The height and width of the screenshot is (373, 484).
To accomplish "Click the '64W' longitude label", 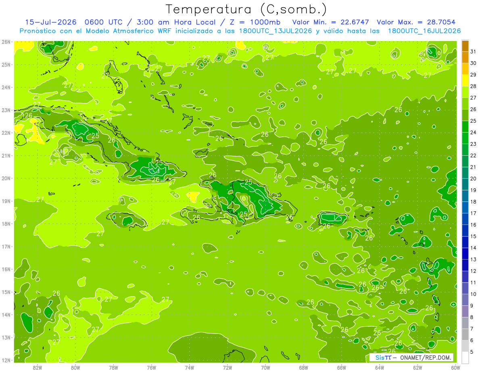I will [x=380, y=367].
